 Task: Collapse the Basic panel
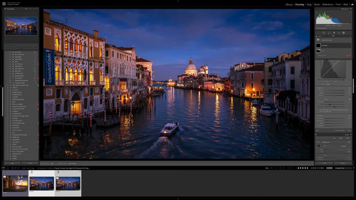351,135
